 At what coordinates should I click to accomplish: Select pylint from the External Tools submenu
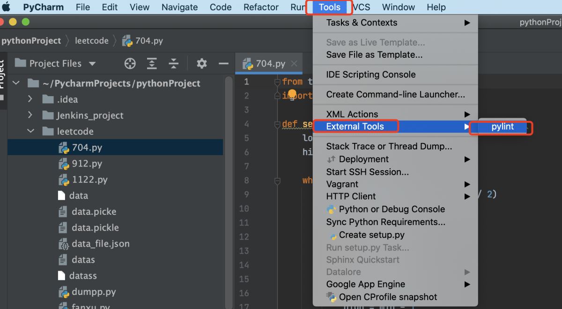502,126
